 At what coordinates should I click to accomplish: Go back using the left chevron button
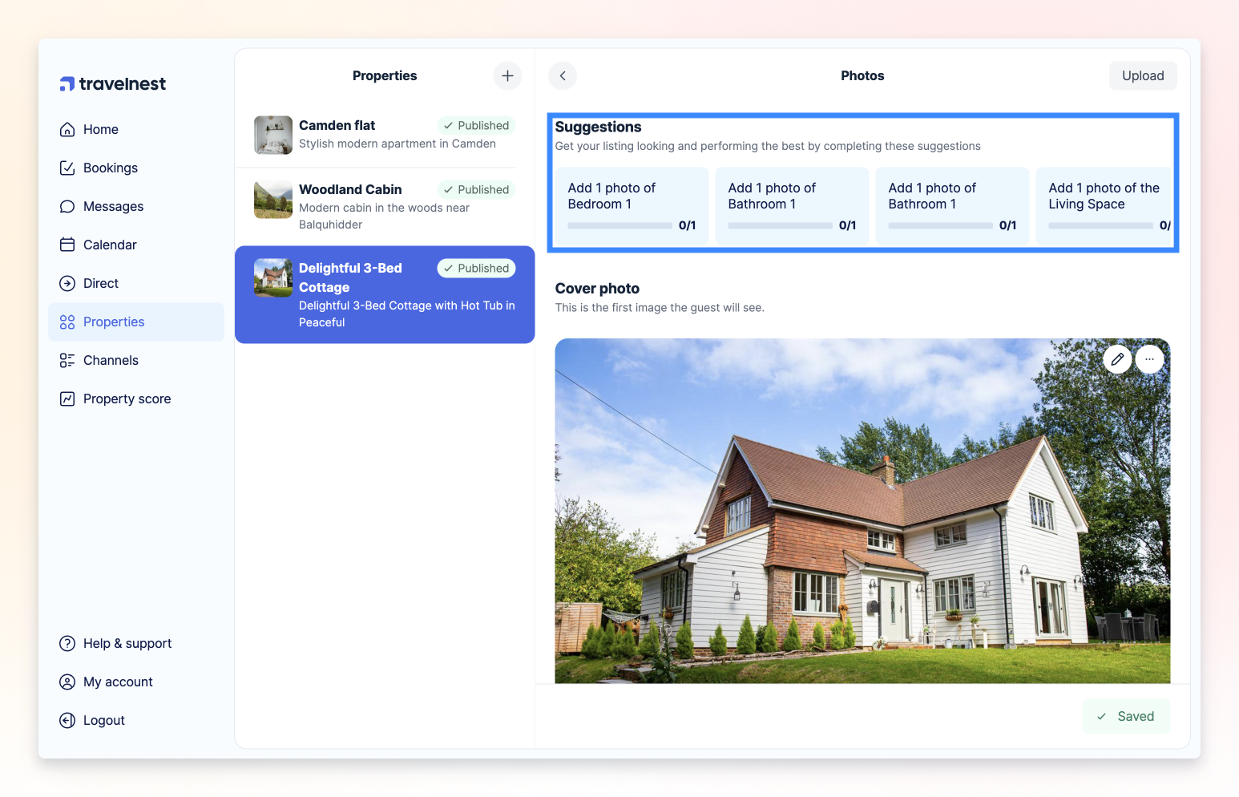(x=563, y=75)
